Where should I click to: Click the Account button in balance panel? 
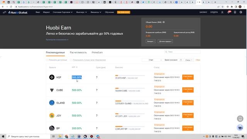click(151, 41)
